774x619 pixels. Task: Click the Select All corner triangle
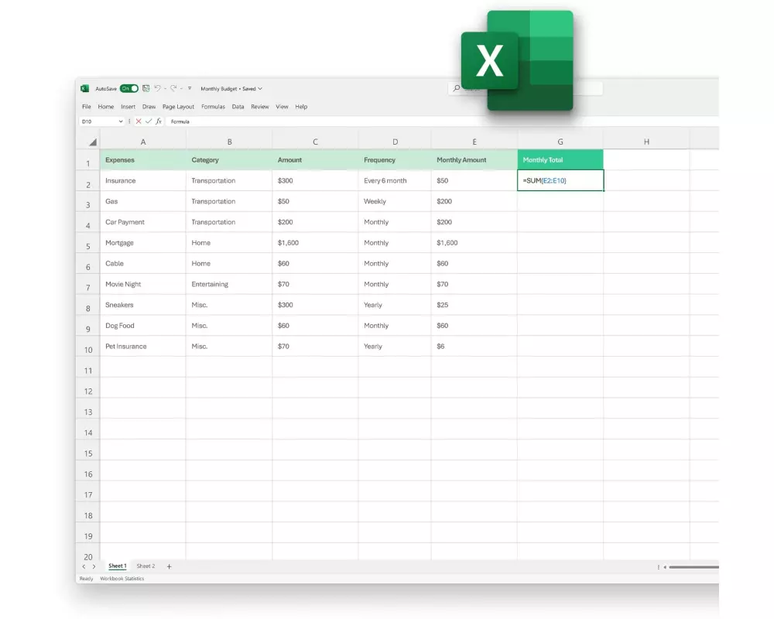click(92, 142)
